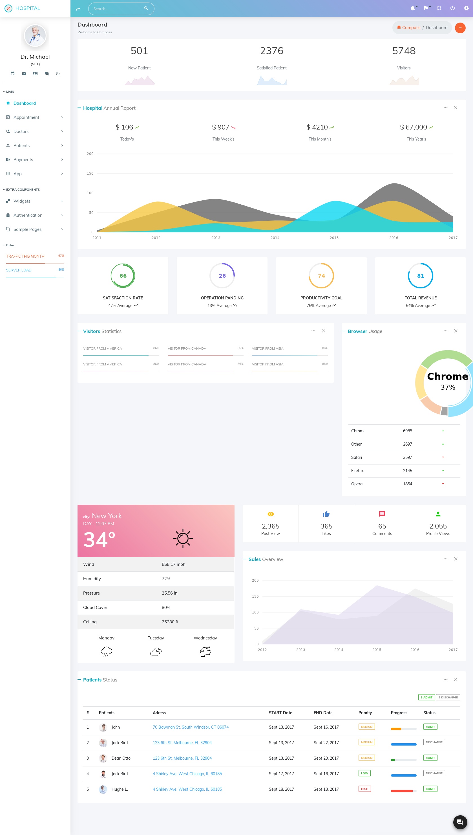Expand the Doctors menu chevron

point(62,132)
